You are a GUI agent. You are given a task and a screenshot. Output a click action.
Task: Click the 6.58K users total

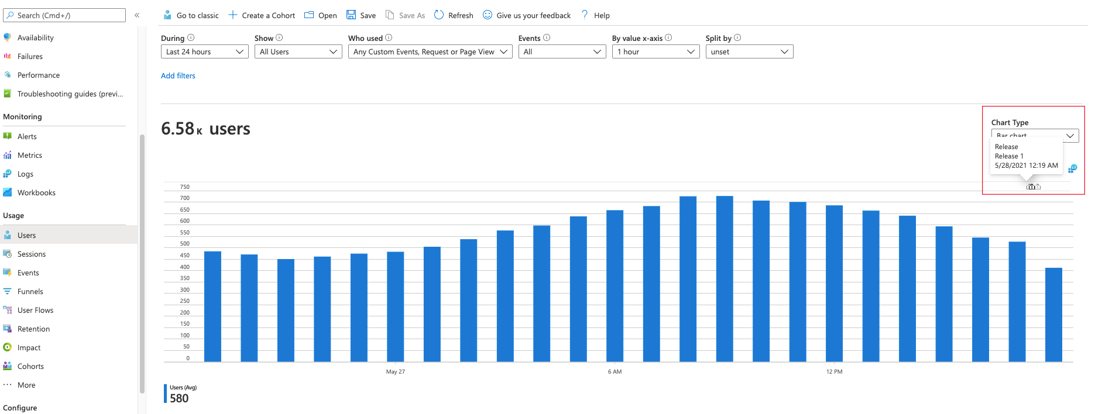click(x=205, y=129)
